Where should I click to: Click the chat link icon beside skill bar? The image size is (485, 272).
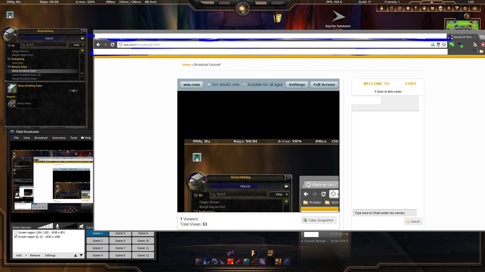click(x=82, y=39)
